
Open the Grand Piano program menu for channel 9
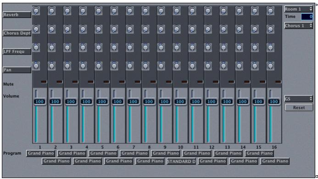(166, 153)
